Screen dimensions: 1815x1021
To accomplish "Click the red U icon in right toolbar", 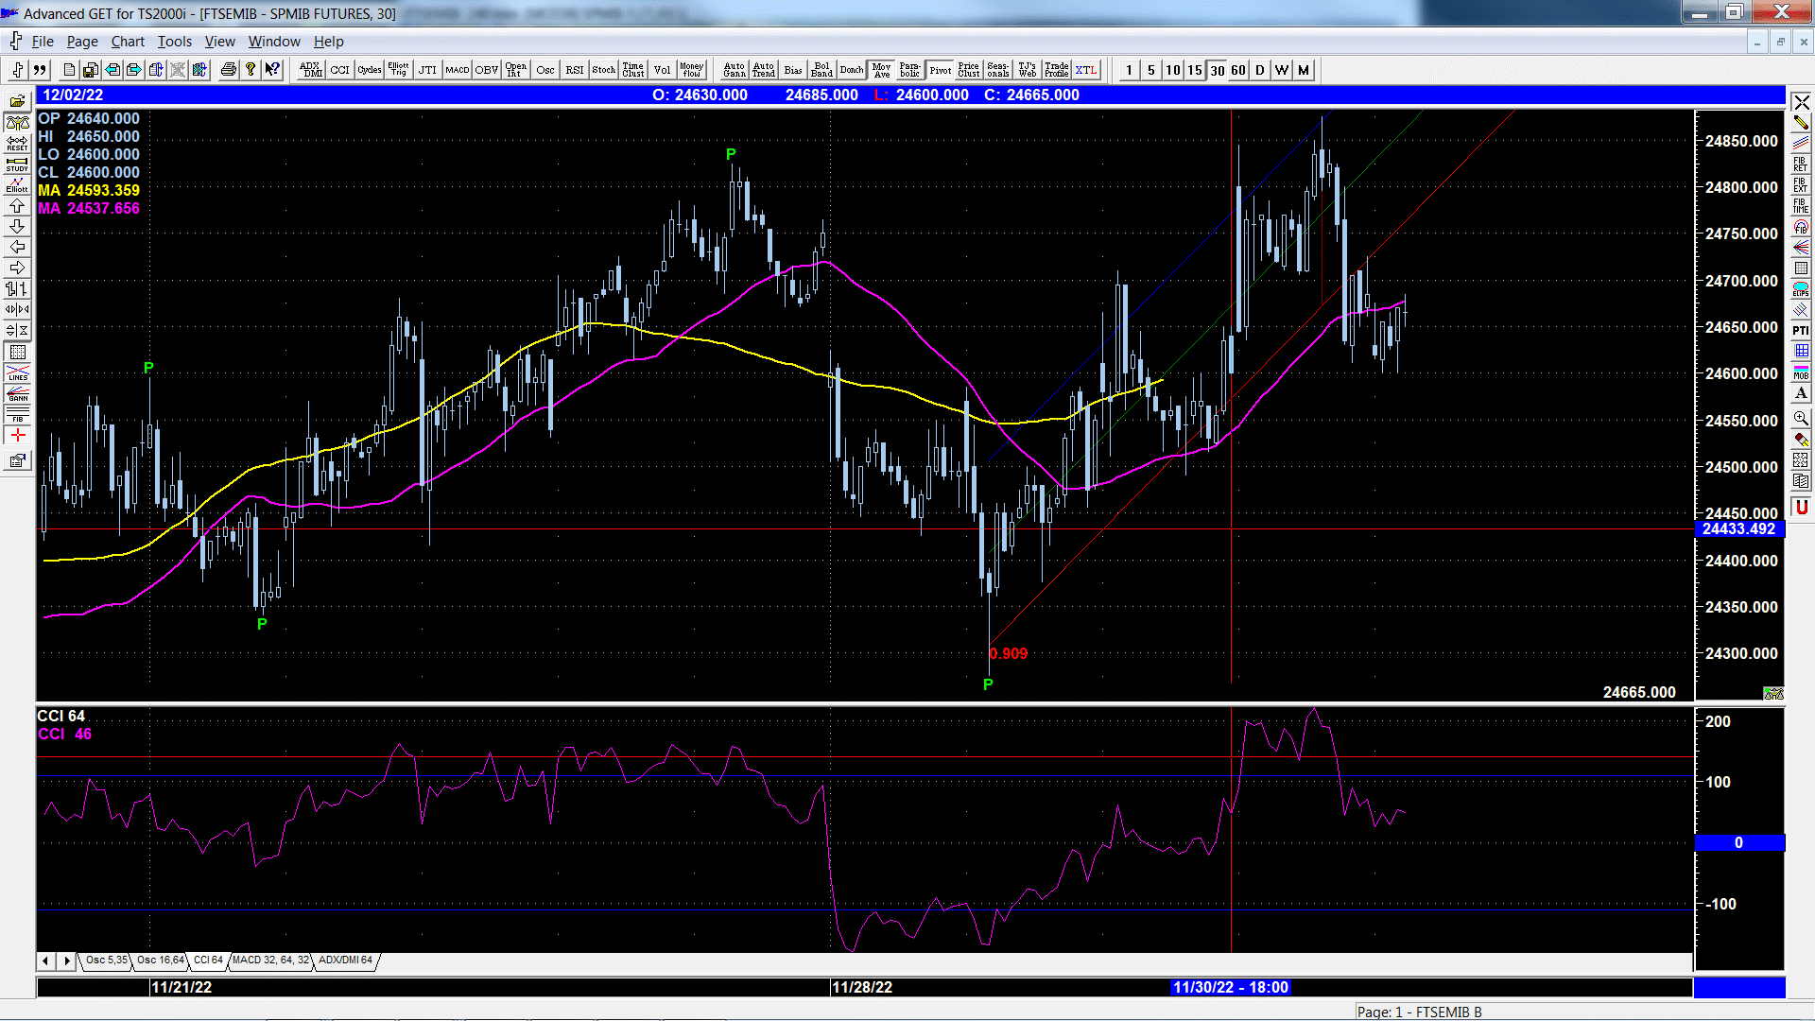I will click(x=1801, y=508).
